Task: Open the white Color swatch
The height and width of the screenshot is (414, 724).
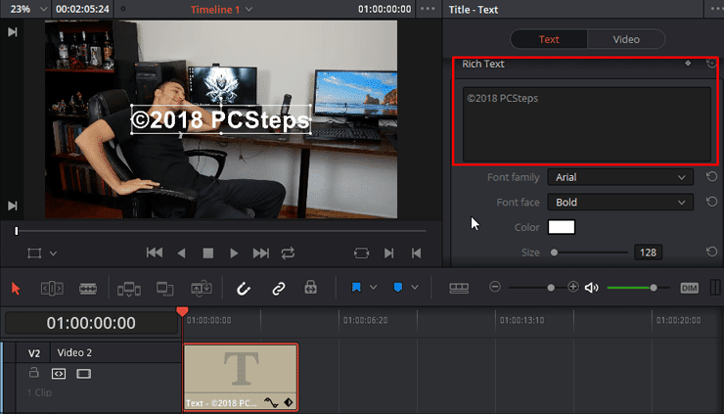Action: click(562, 227)
